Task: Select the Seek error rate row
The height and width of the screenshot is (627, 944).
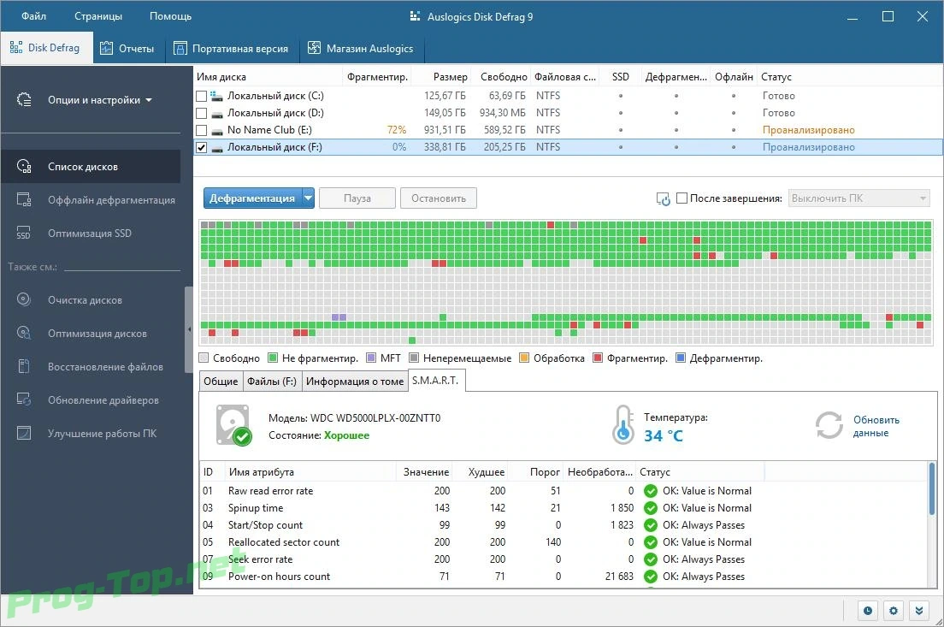Action: pos(563,559)
